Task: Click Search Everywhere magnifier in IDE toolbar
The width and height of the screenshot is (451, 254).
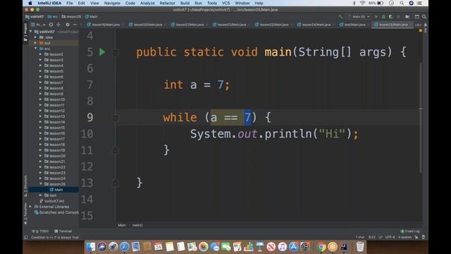Action: pyautogui.click(x=424, y=17)
